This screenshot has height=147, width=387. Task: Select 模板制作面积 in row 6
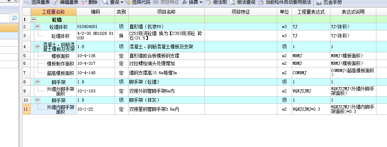point(60,64)
